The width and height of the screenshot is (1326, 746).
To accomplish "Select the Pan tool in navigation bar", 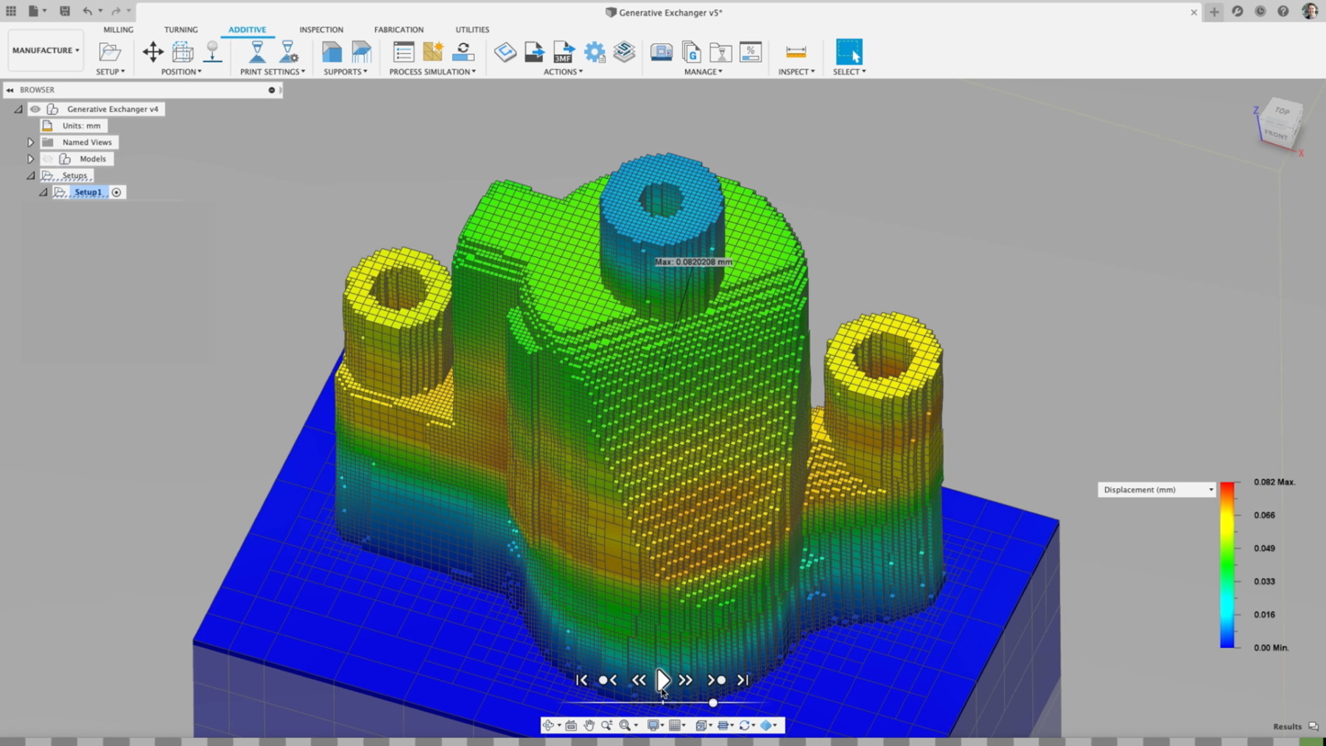I will pyautogui.click(x=589, y=725).
